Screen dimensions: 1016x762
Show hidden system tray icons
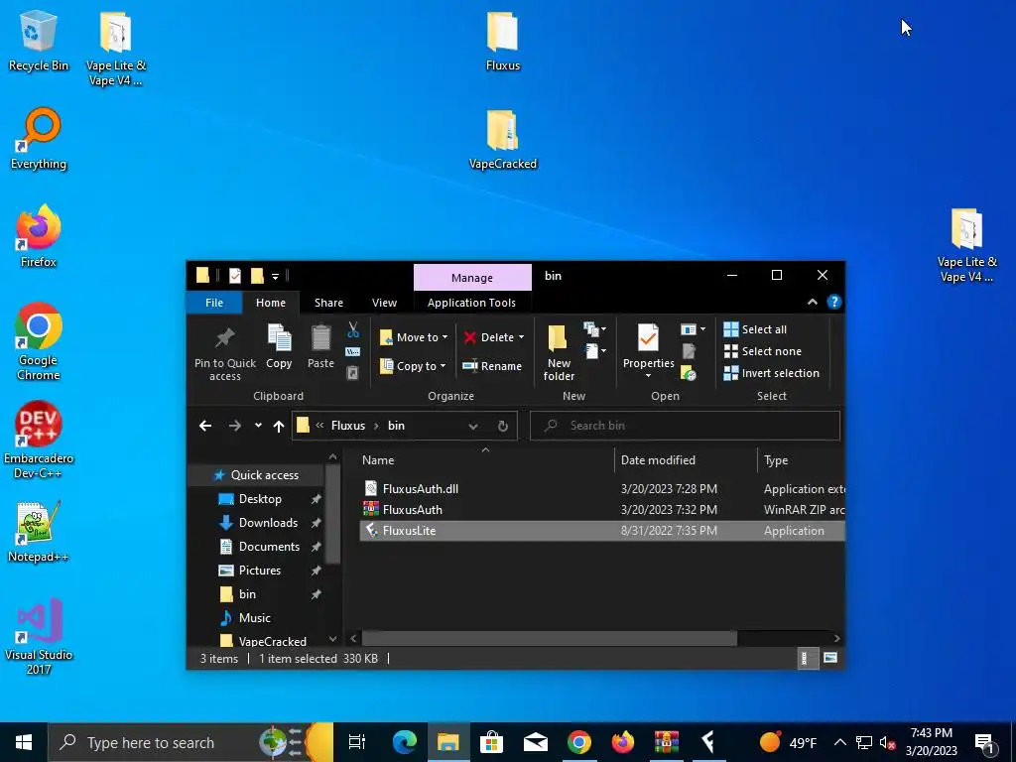pyautogui.click(x=839, y=742)
